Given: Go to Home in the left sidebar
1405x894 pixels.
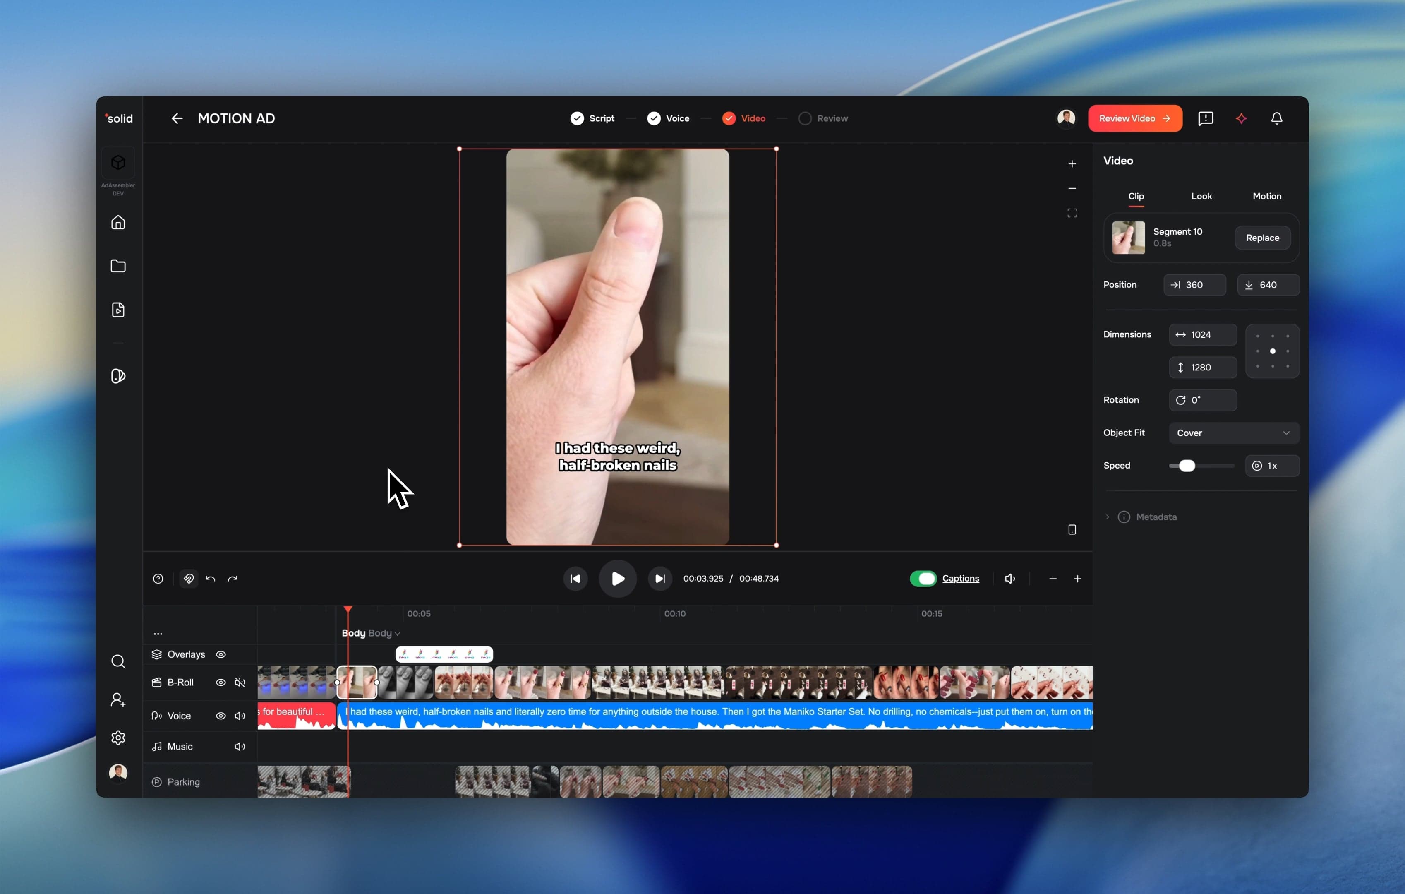Looking at the screenshot, I should (118, 222).
